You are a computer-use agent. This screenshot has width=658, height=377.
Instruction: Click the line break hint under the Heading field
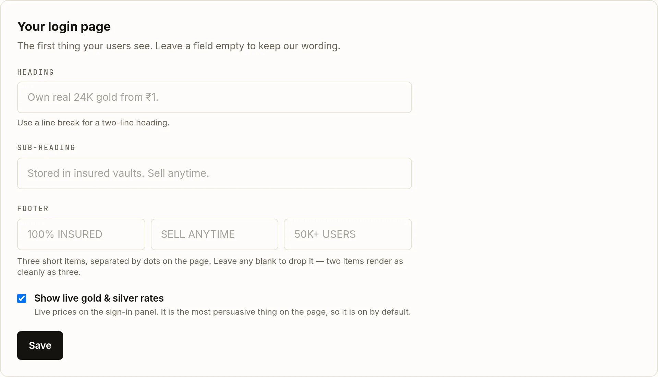(x=94, y=123)
